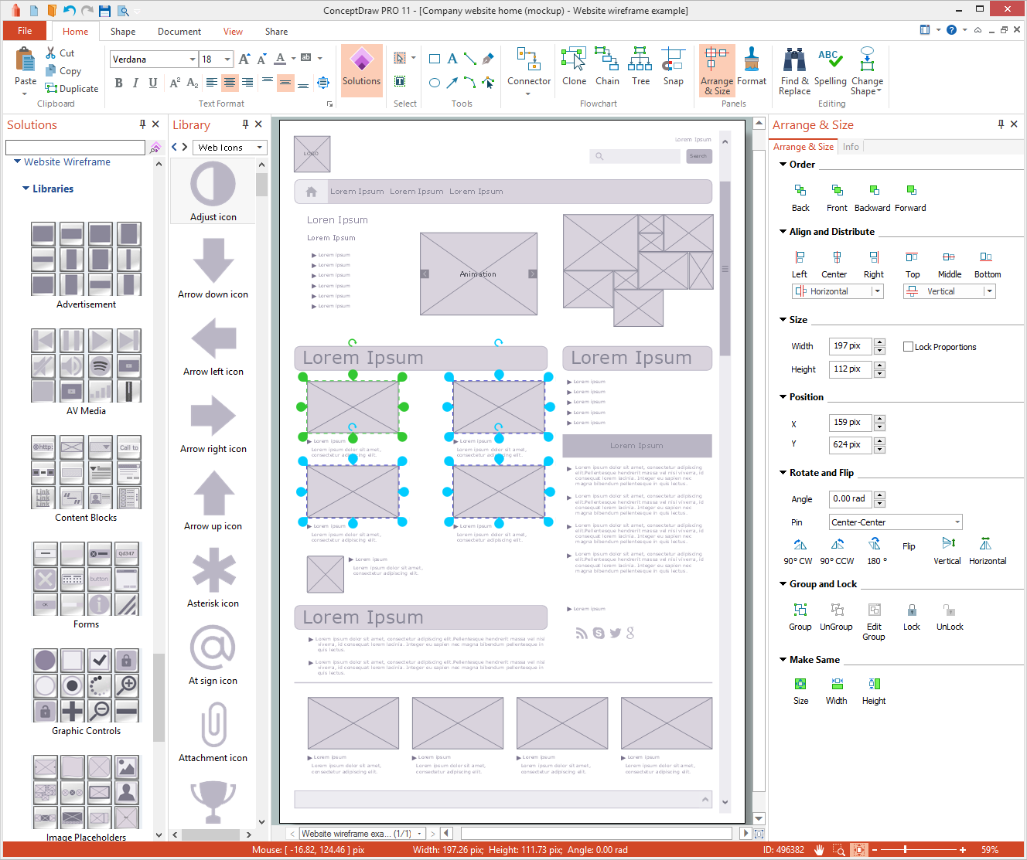The image size is (1027, 860).
Task: Switch to the View ribbon tab
Action: (x=233, y=32)
